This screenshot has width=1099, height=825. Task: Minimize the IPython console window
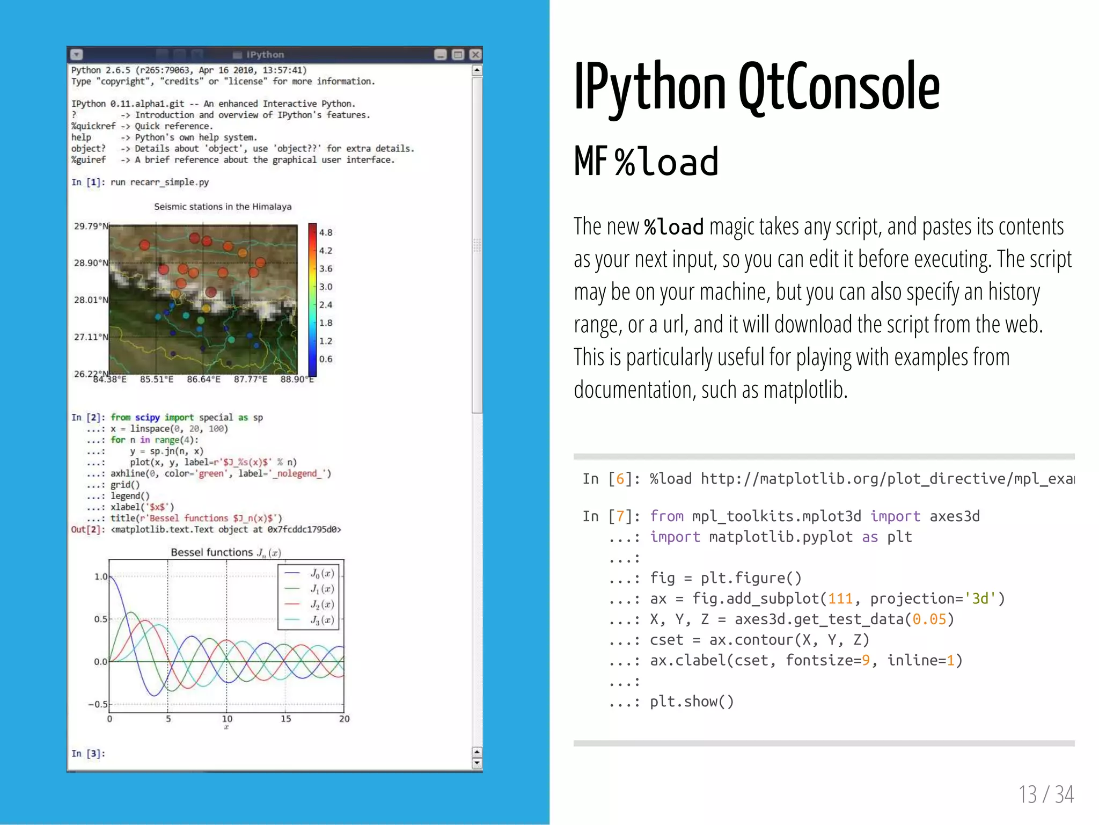(440, 55)
